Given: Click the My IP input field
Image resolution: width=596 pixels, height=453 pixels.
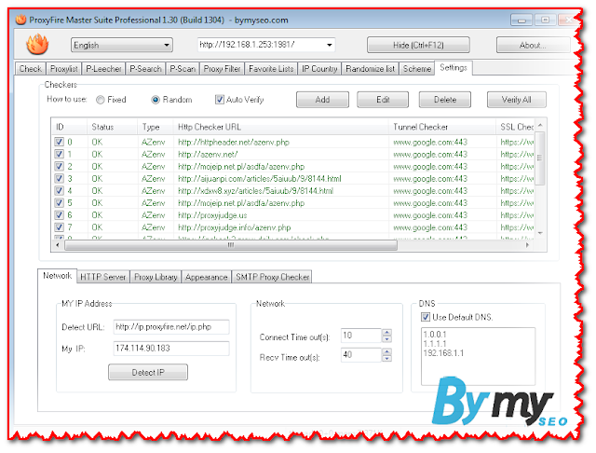Looking at the screenshot, I should (x=171, y=348).
